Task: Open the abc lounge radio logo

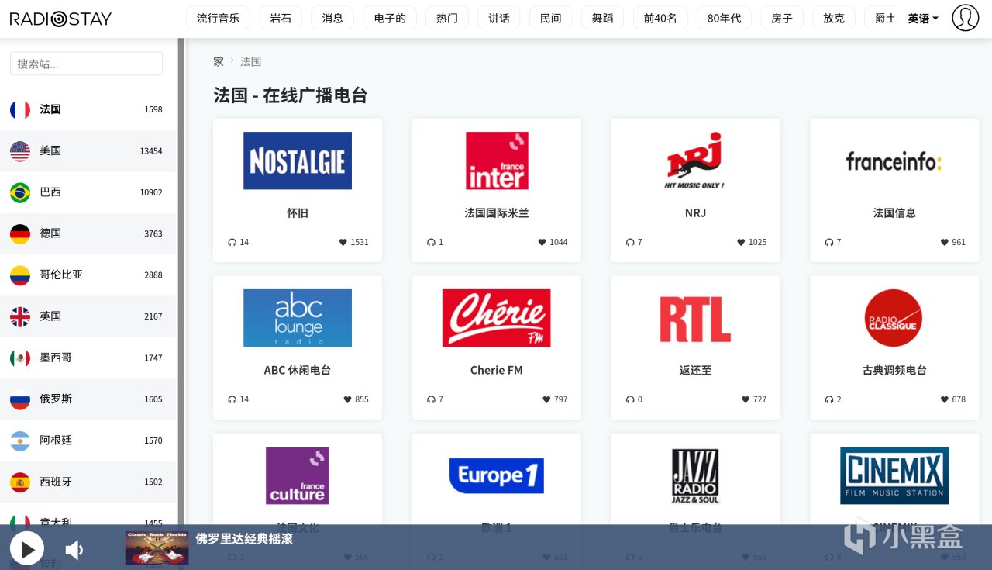Action: click(x=298, y=318)
